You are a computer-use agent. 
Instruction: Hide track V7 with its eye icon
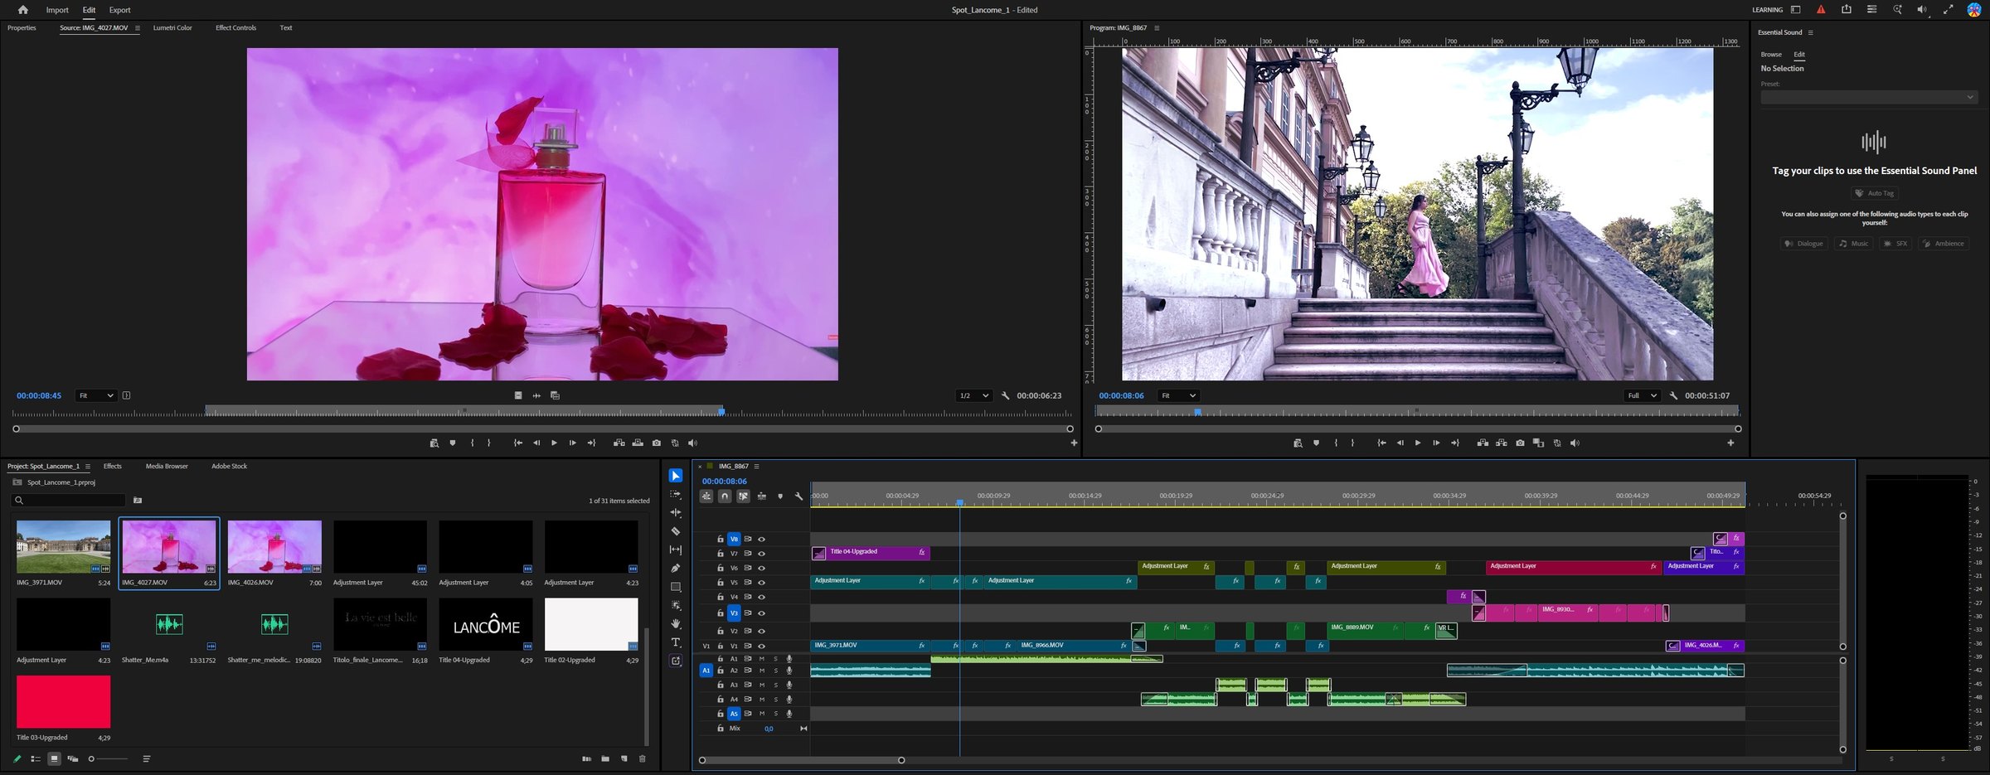click(x=761, y=554)
